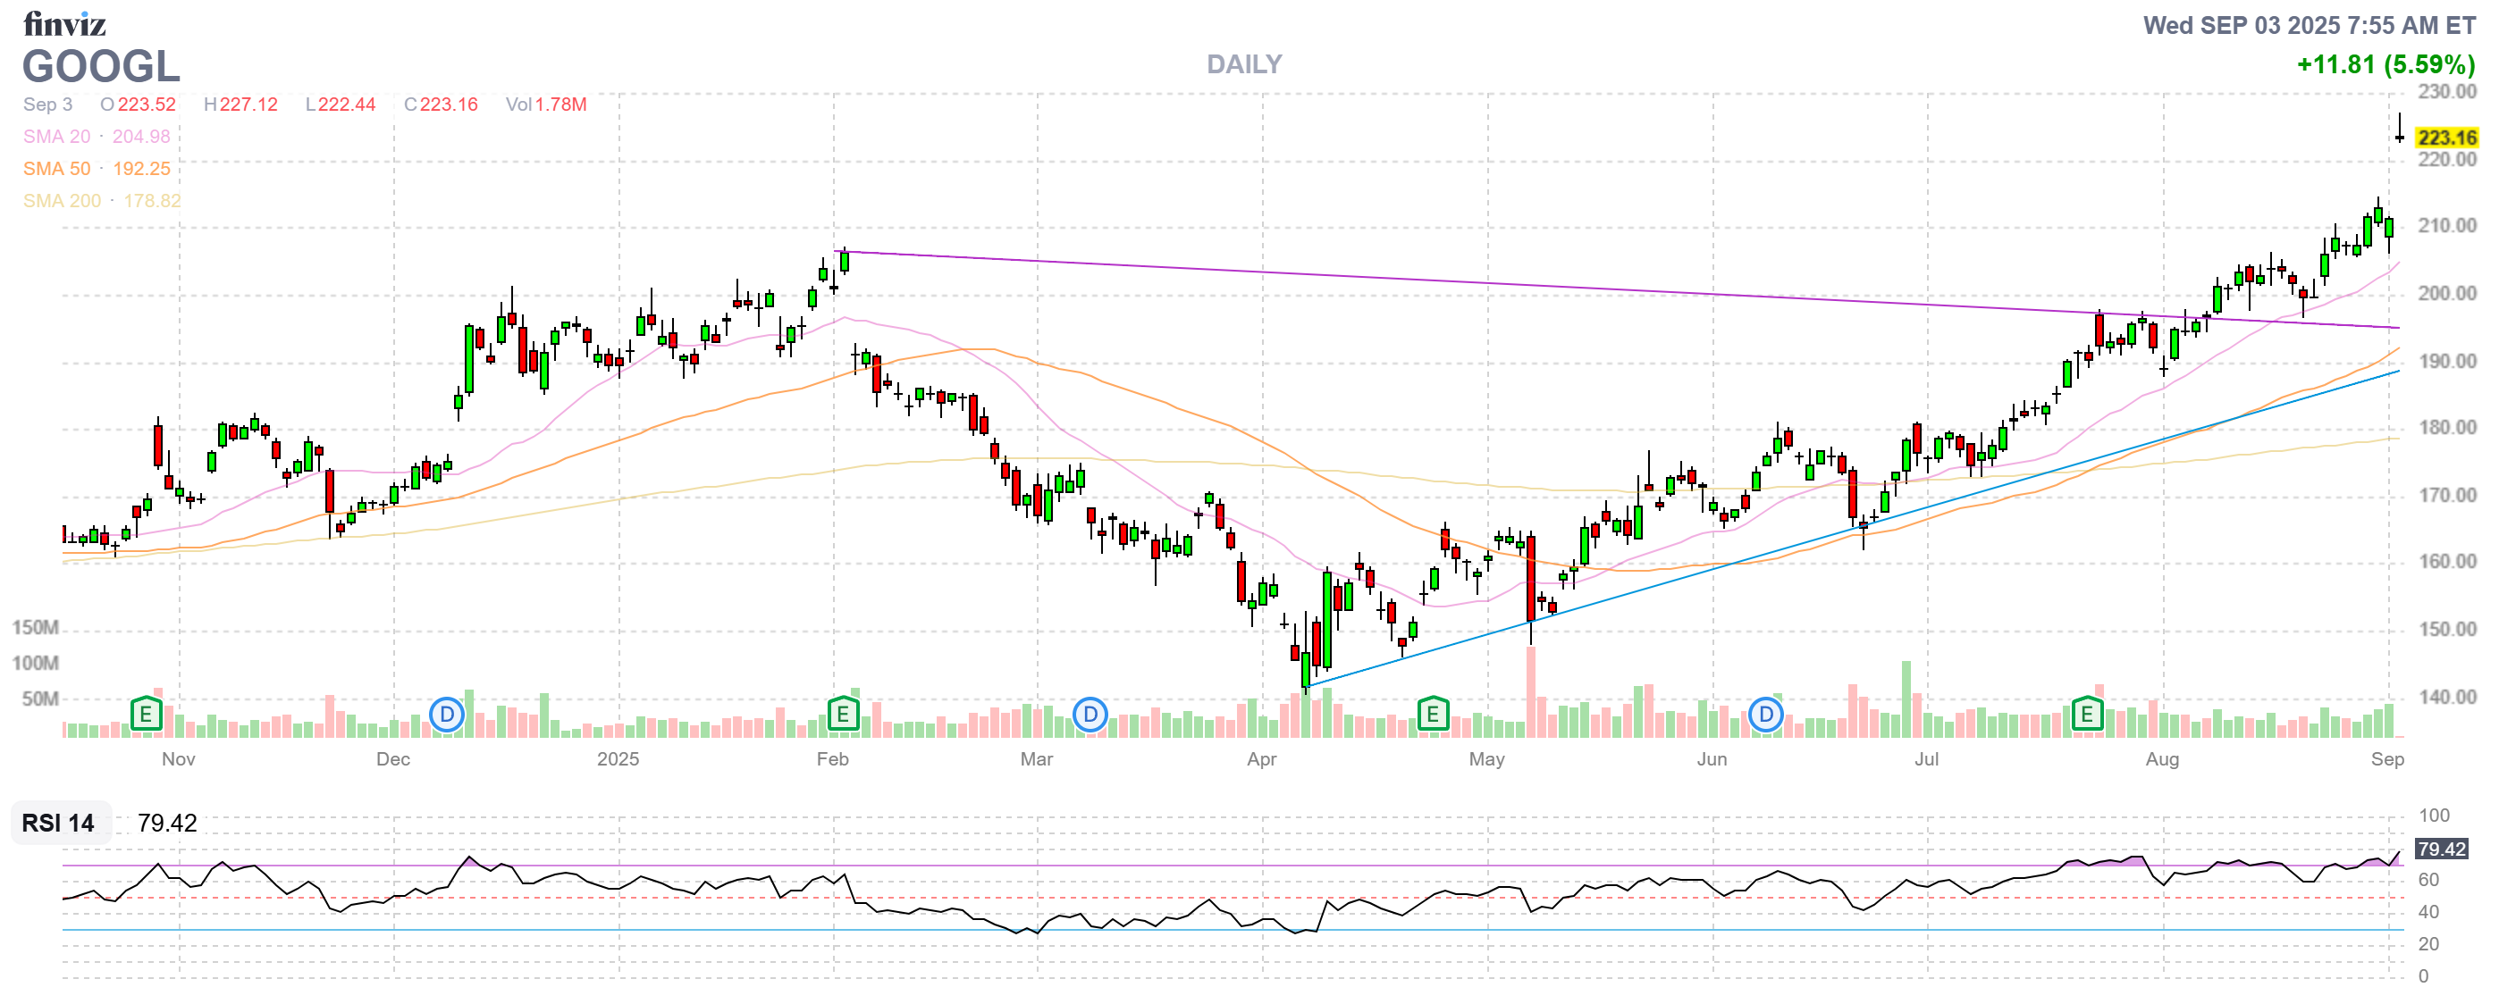Screen dimensions: 2499x1004
Task: Click the dividend D marker in June
Action: click(x=1765, y=715)
